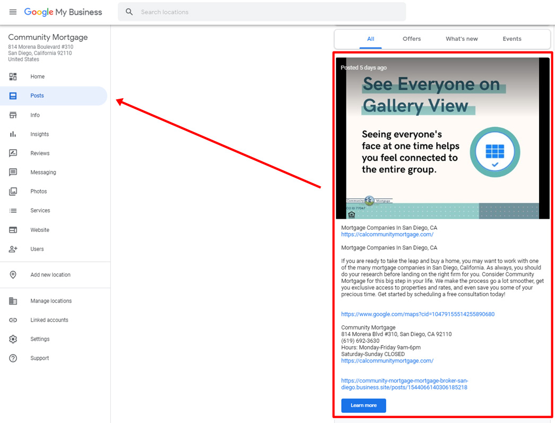The height and width of the screenshot is (423, 555).
Task: Open the first calcommunitymortgage.com link
Action: pyautogui.click(x=387, y=235)
